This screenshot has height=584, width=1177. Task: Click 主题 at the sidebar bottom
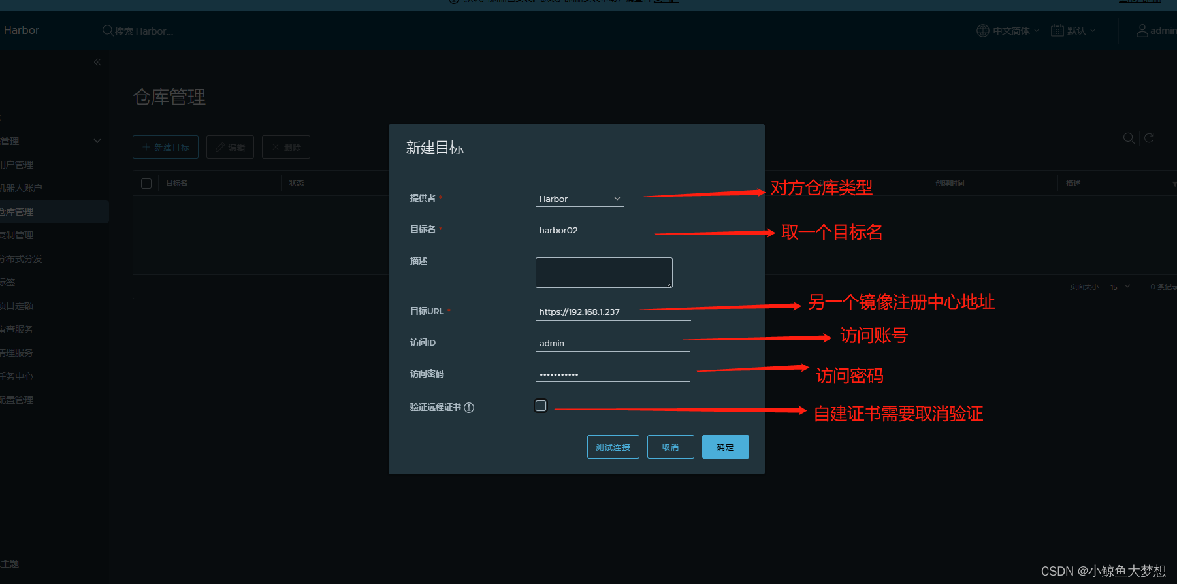click(x=10, y=564)
